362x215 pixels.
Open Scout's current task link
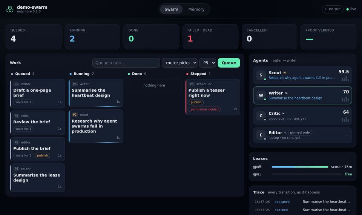(x=302, y=78)
